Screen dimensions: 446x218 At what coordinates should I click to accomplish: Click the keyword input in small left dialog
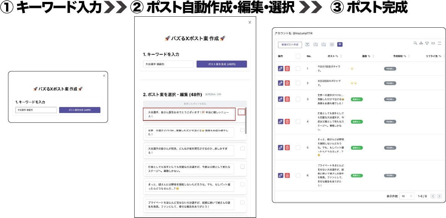click(x=36, y=110)
